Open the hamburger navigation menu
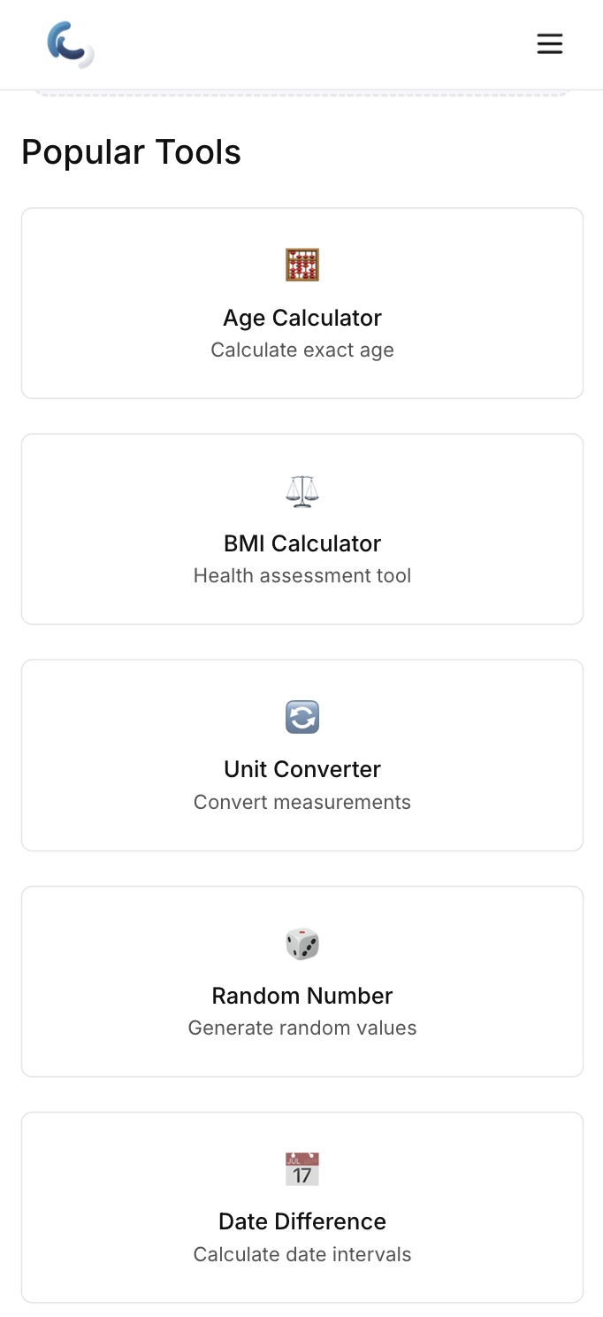This screenshot has height=1317, width=603. [x=550, y=43]
